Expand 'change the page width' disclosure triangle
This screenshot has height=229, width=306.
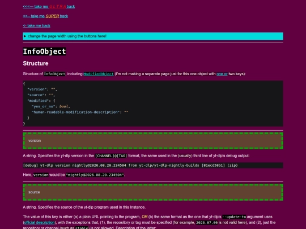(x=25, y=36)
